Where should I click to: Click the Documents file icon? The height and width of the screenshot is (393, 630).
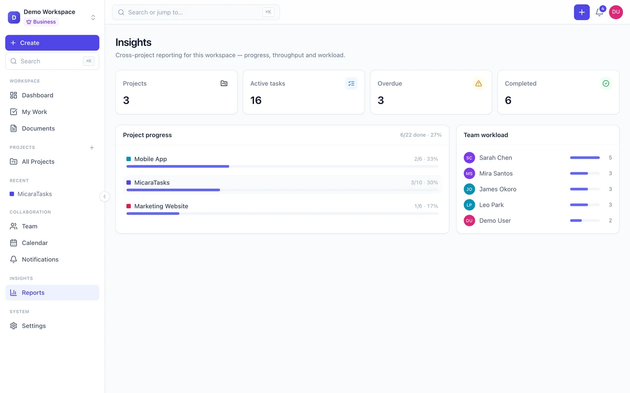[13, 129]
